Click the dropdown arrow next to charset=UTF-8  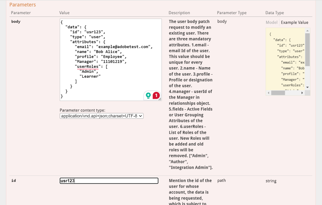140,116
